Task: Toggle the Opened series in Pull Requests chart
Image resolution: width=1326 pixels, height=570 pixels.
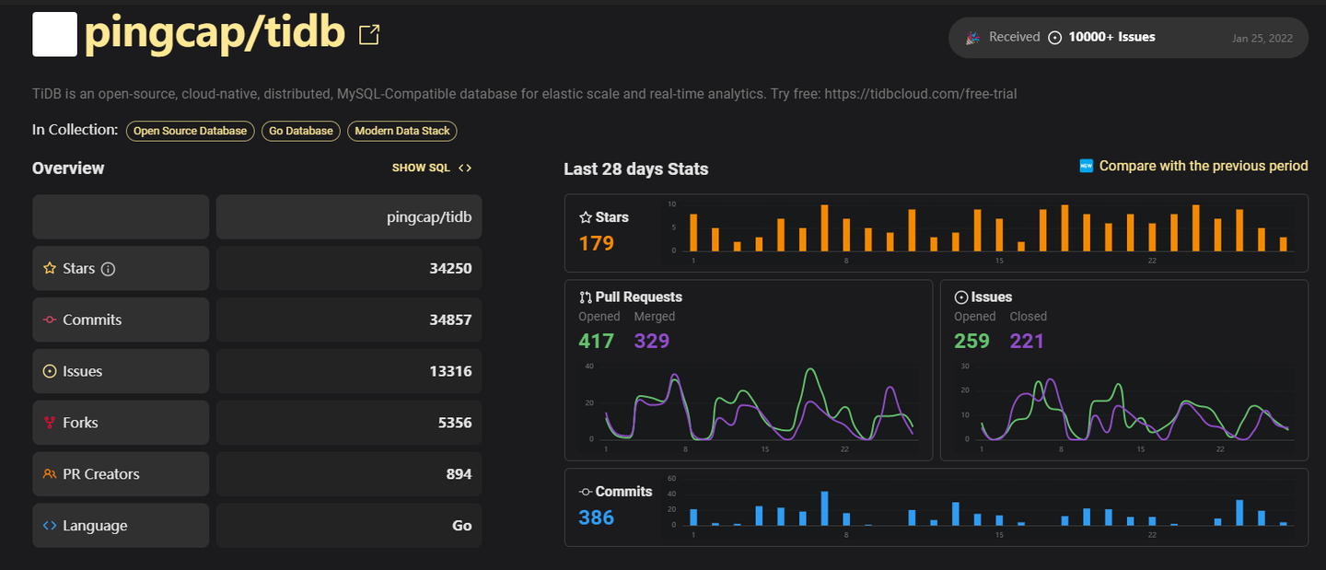Action: tap(599, 316)
